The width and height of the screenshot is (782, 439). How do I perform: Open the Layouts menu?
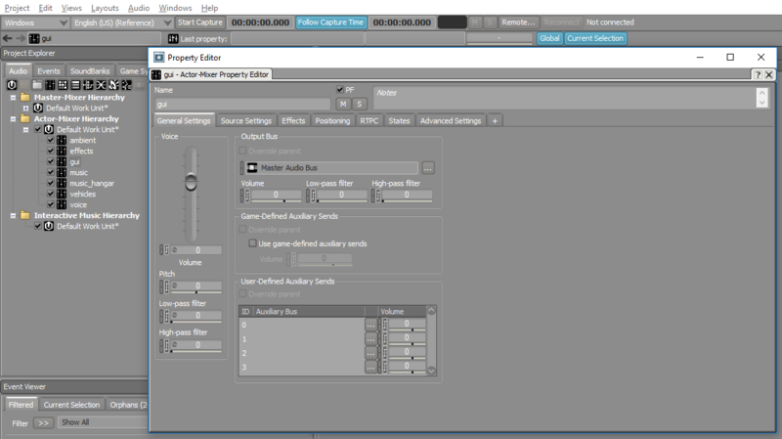[x=105, y=8]
